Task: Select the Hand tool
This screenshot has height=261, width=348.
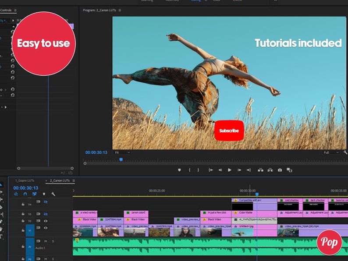Action: click(1, 229)
